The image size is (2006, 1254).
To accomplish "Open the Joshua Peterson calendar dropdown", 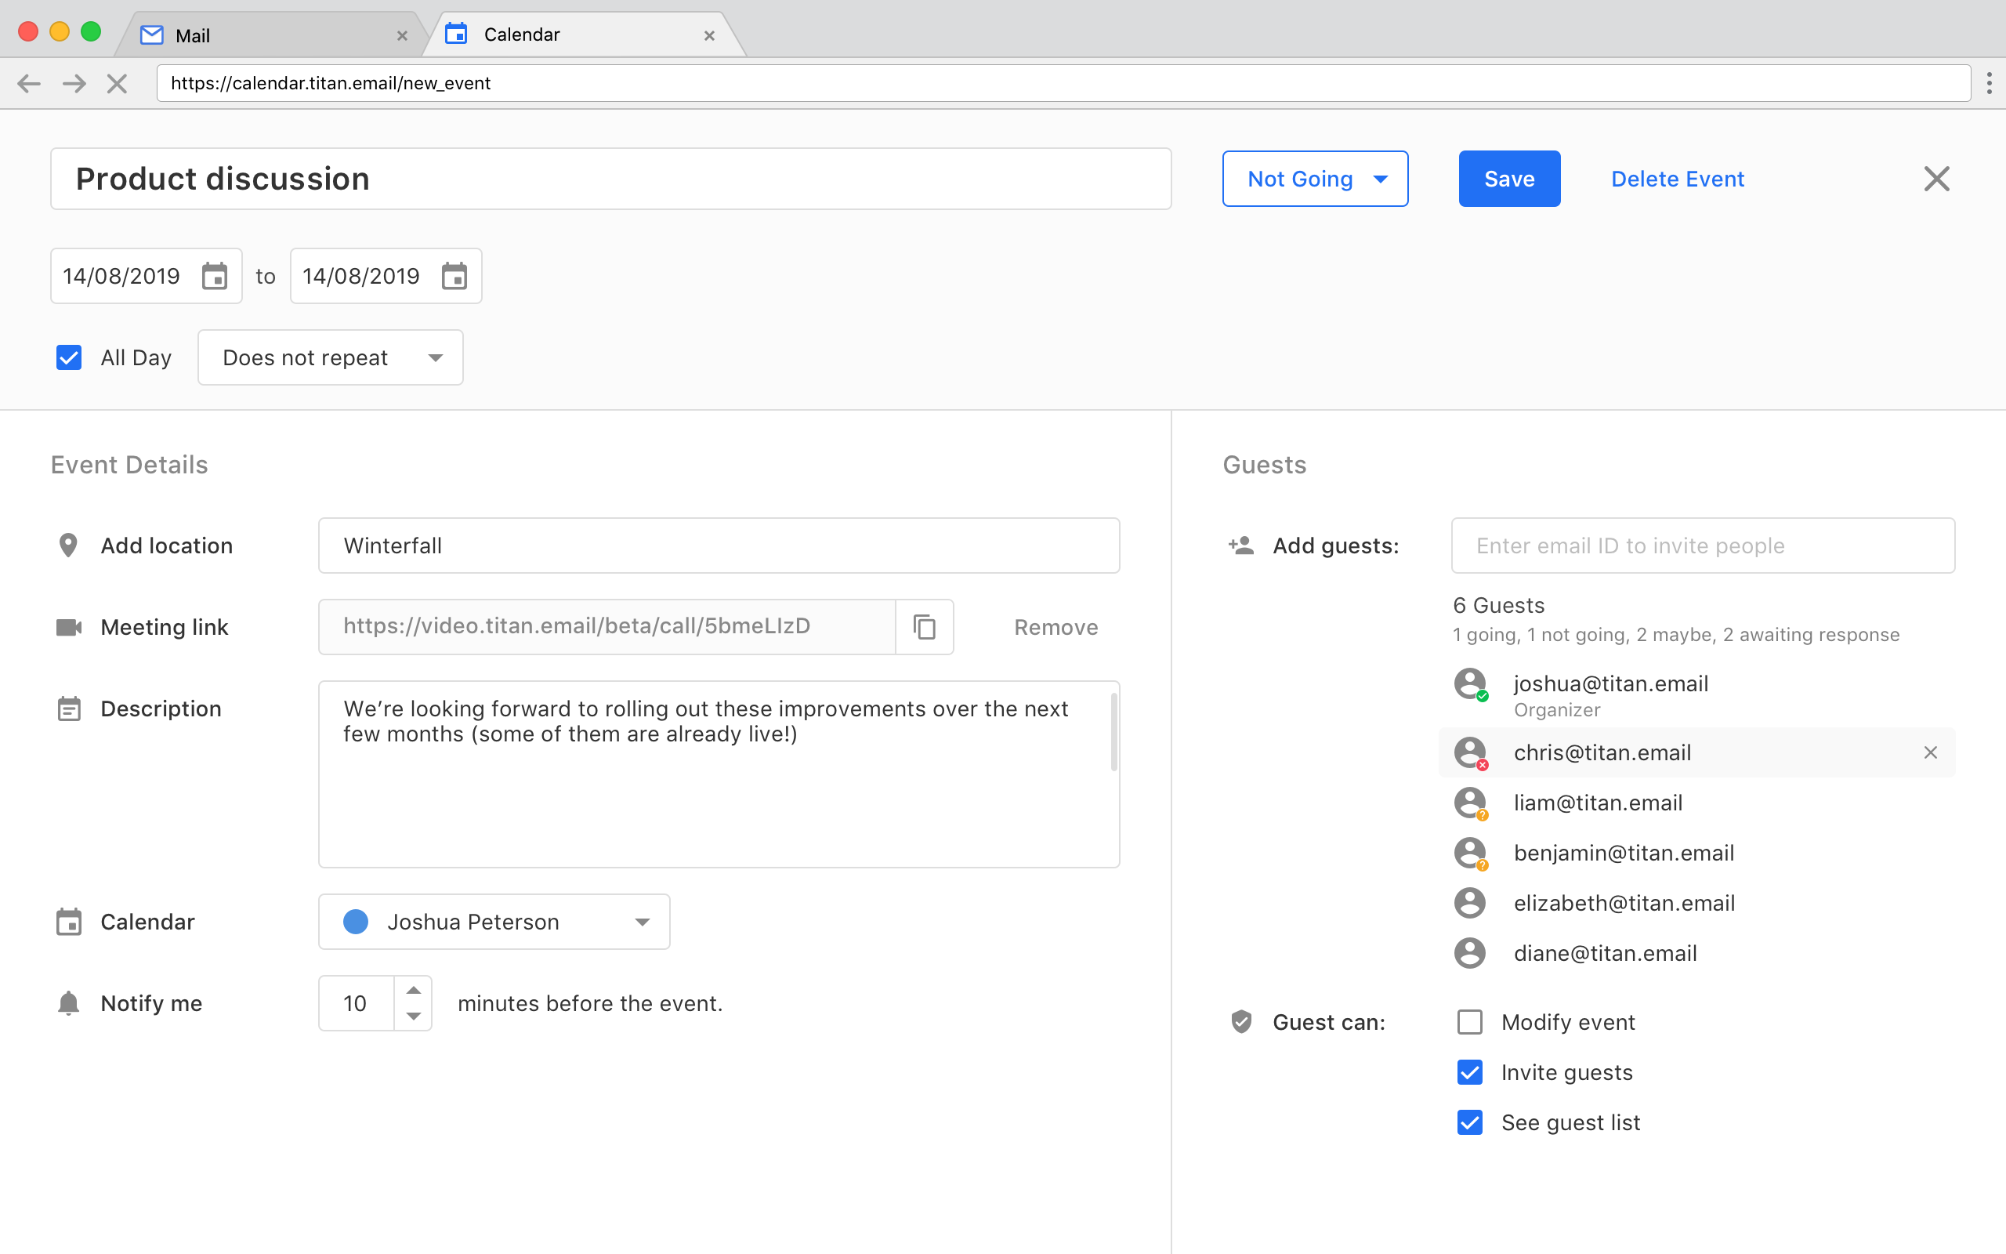I will [494, 922].
